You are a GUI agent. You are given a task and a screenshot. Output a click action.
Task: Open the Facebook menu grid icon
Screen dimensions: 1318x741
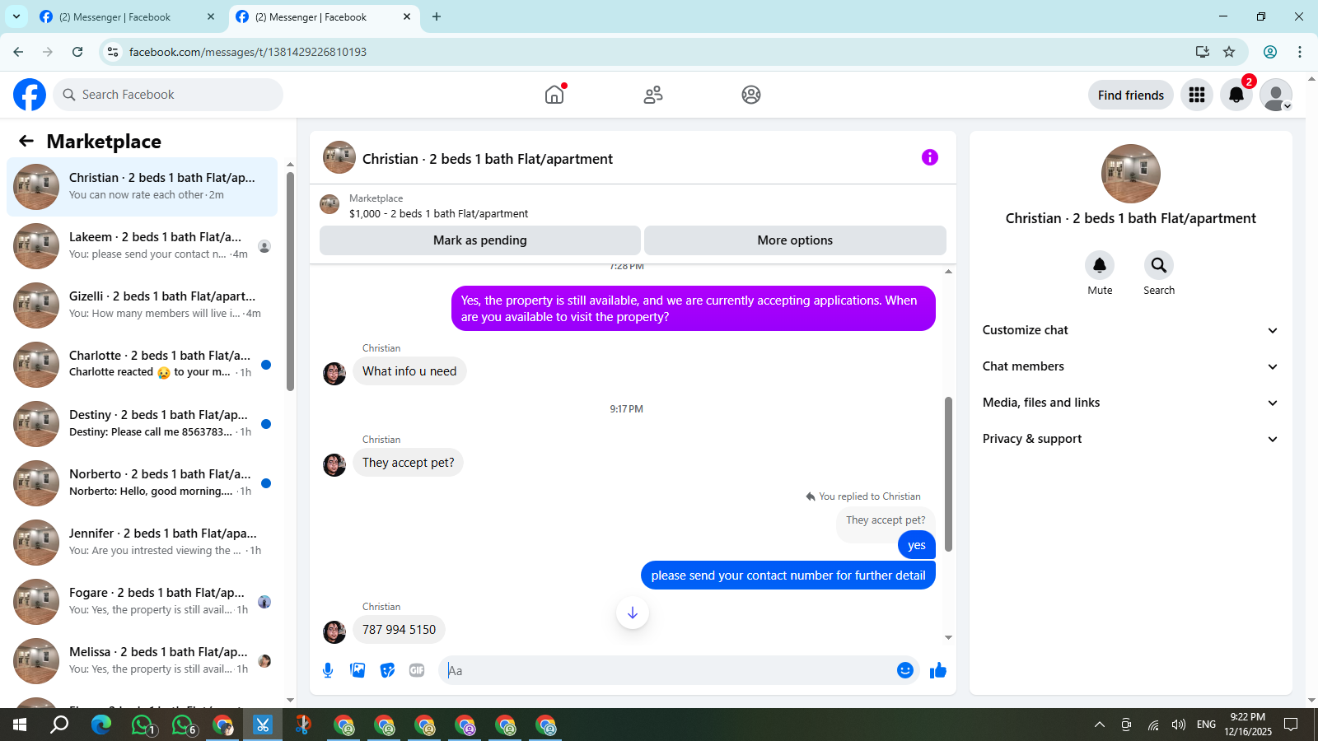point(1197,95)
